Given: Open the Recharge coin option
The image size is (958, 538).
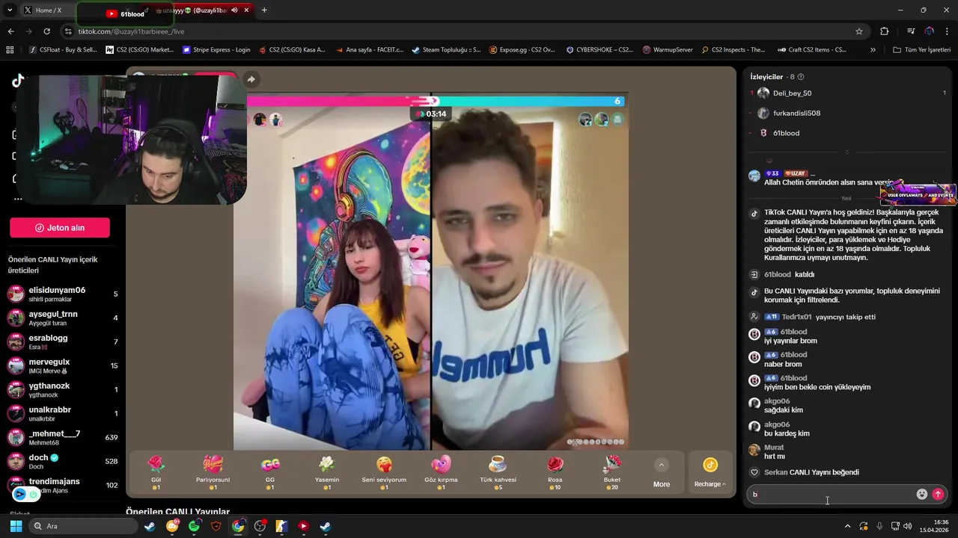Looking at the screenshot, I should (x=710, y=473).
